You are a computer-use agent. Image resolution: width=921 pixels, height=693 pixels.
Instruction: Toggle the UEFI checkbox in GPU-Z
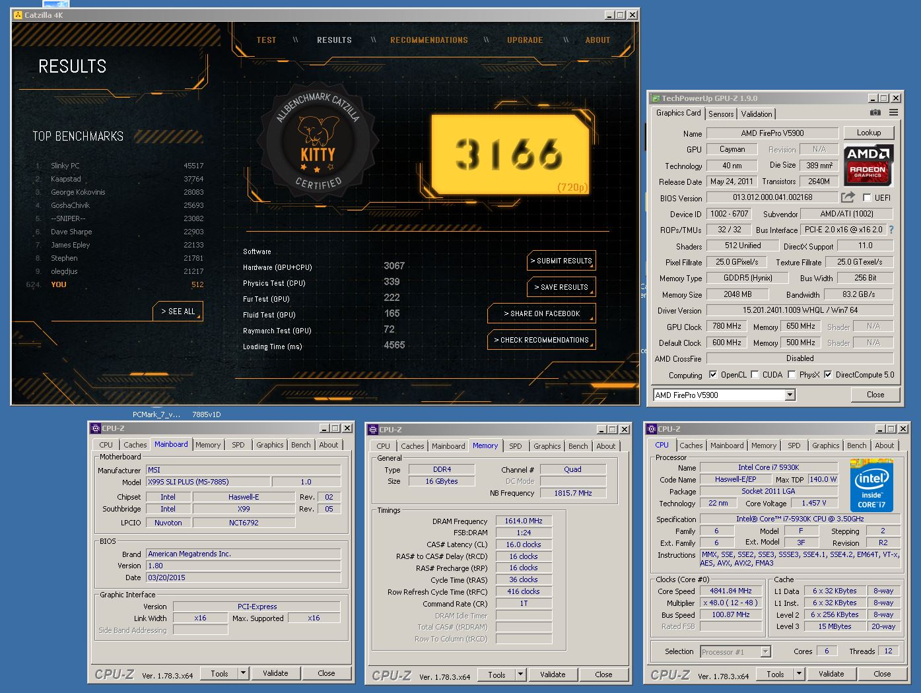pos(867,197)
